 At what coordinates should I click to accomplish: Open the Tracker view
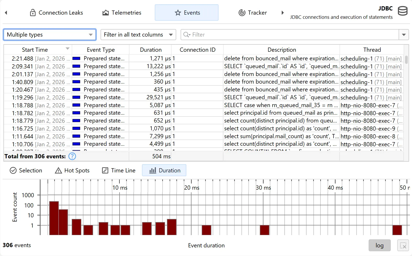[x=252, y=13]
